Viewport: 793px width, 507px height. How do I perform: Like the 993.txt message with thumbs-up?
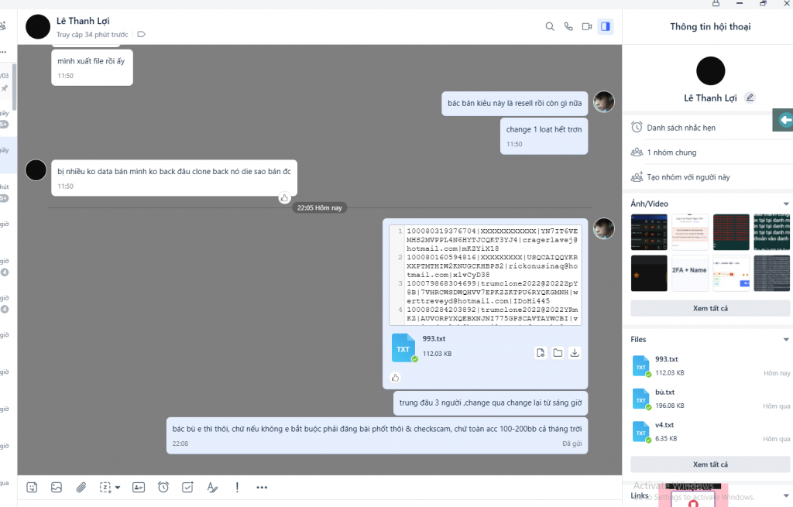click(x=395, y=378)
